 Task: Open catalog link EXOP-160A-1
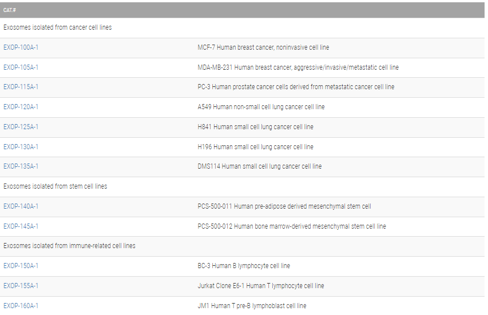21,306
